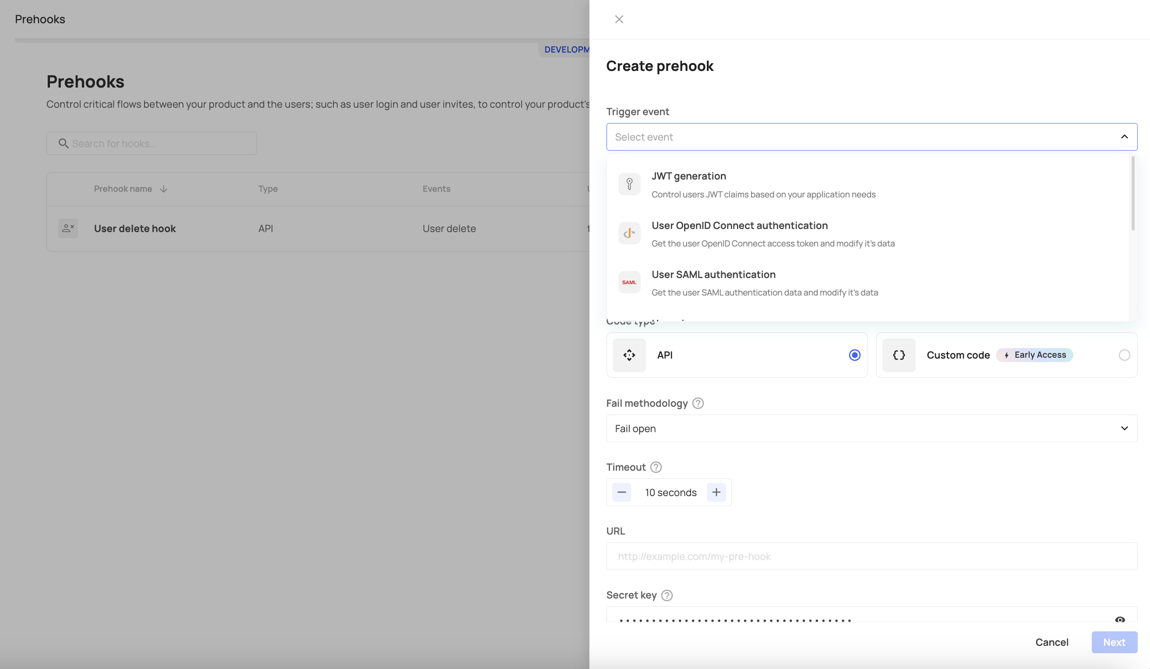This screenshot has height=669, width=1150.
Task: Select the JWT generation trigger event
Action: 868,184
